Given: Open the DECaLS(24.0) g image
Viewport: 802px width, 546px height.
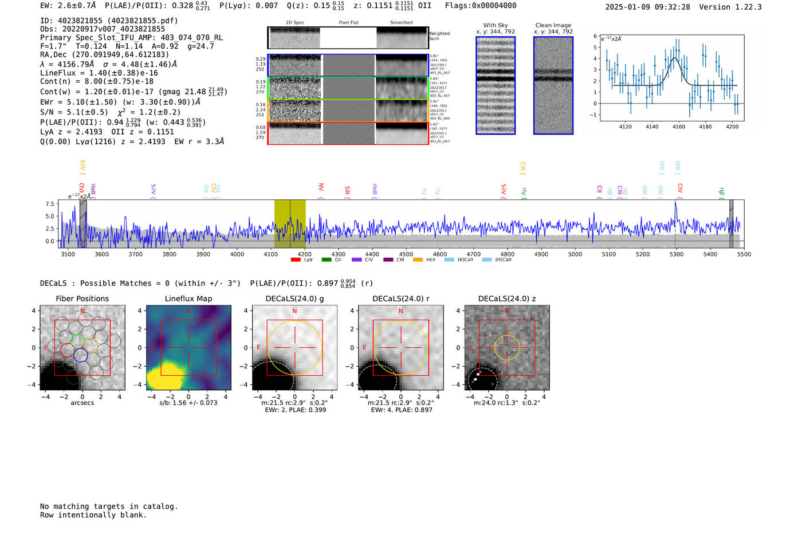Looking at the screenshot, I should [x=294, y=348].
